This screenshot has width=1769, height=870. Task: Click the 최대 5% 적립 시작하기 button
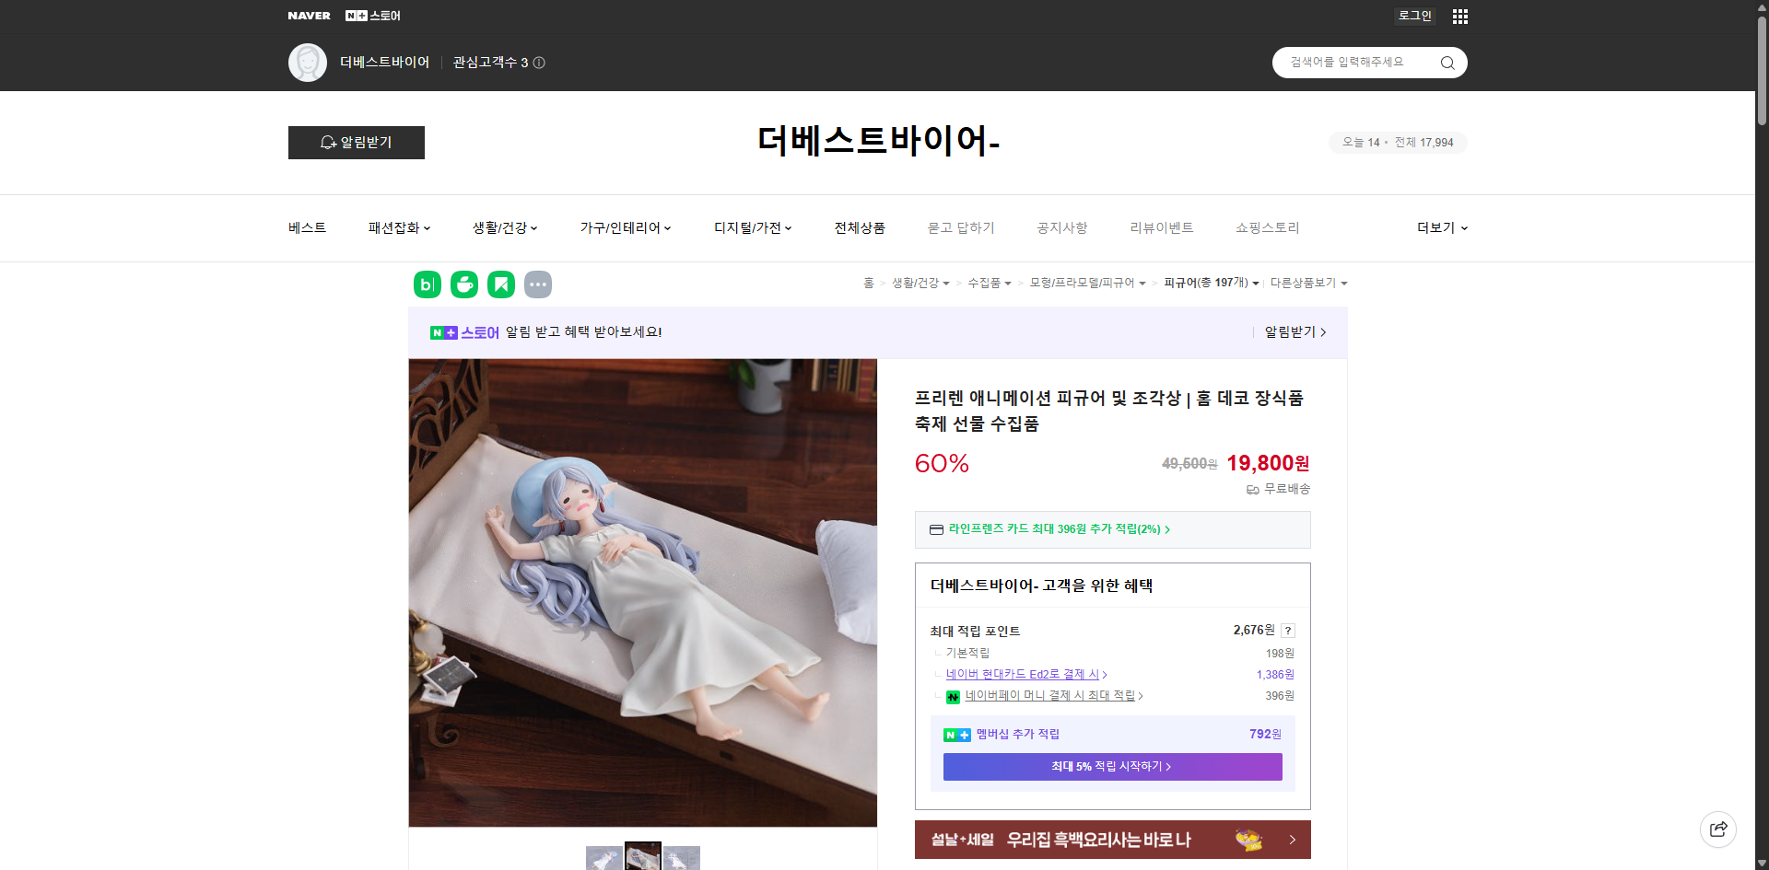(x=1112, y=766)
